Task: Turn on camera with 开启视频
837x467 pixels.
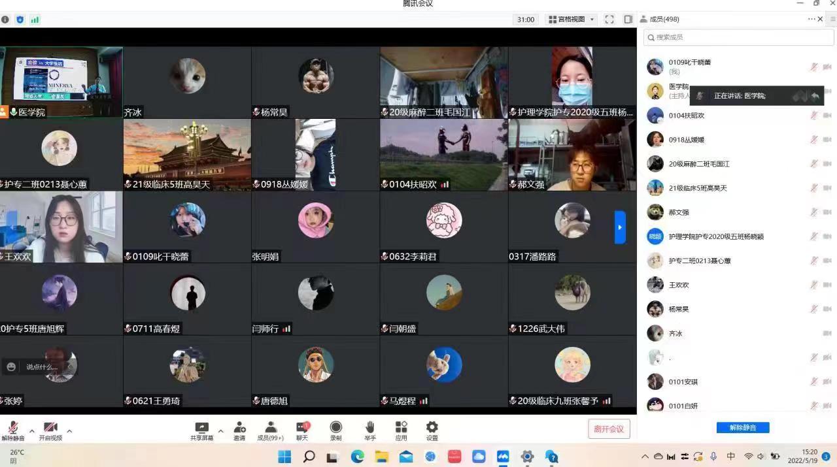Action: (50, 430)
